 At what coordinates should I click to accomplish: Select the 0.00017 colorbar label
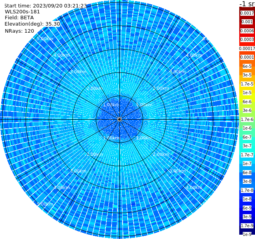coord(247,48)
